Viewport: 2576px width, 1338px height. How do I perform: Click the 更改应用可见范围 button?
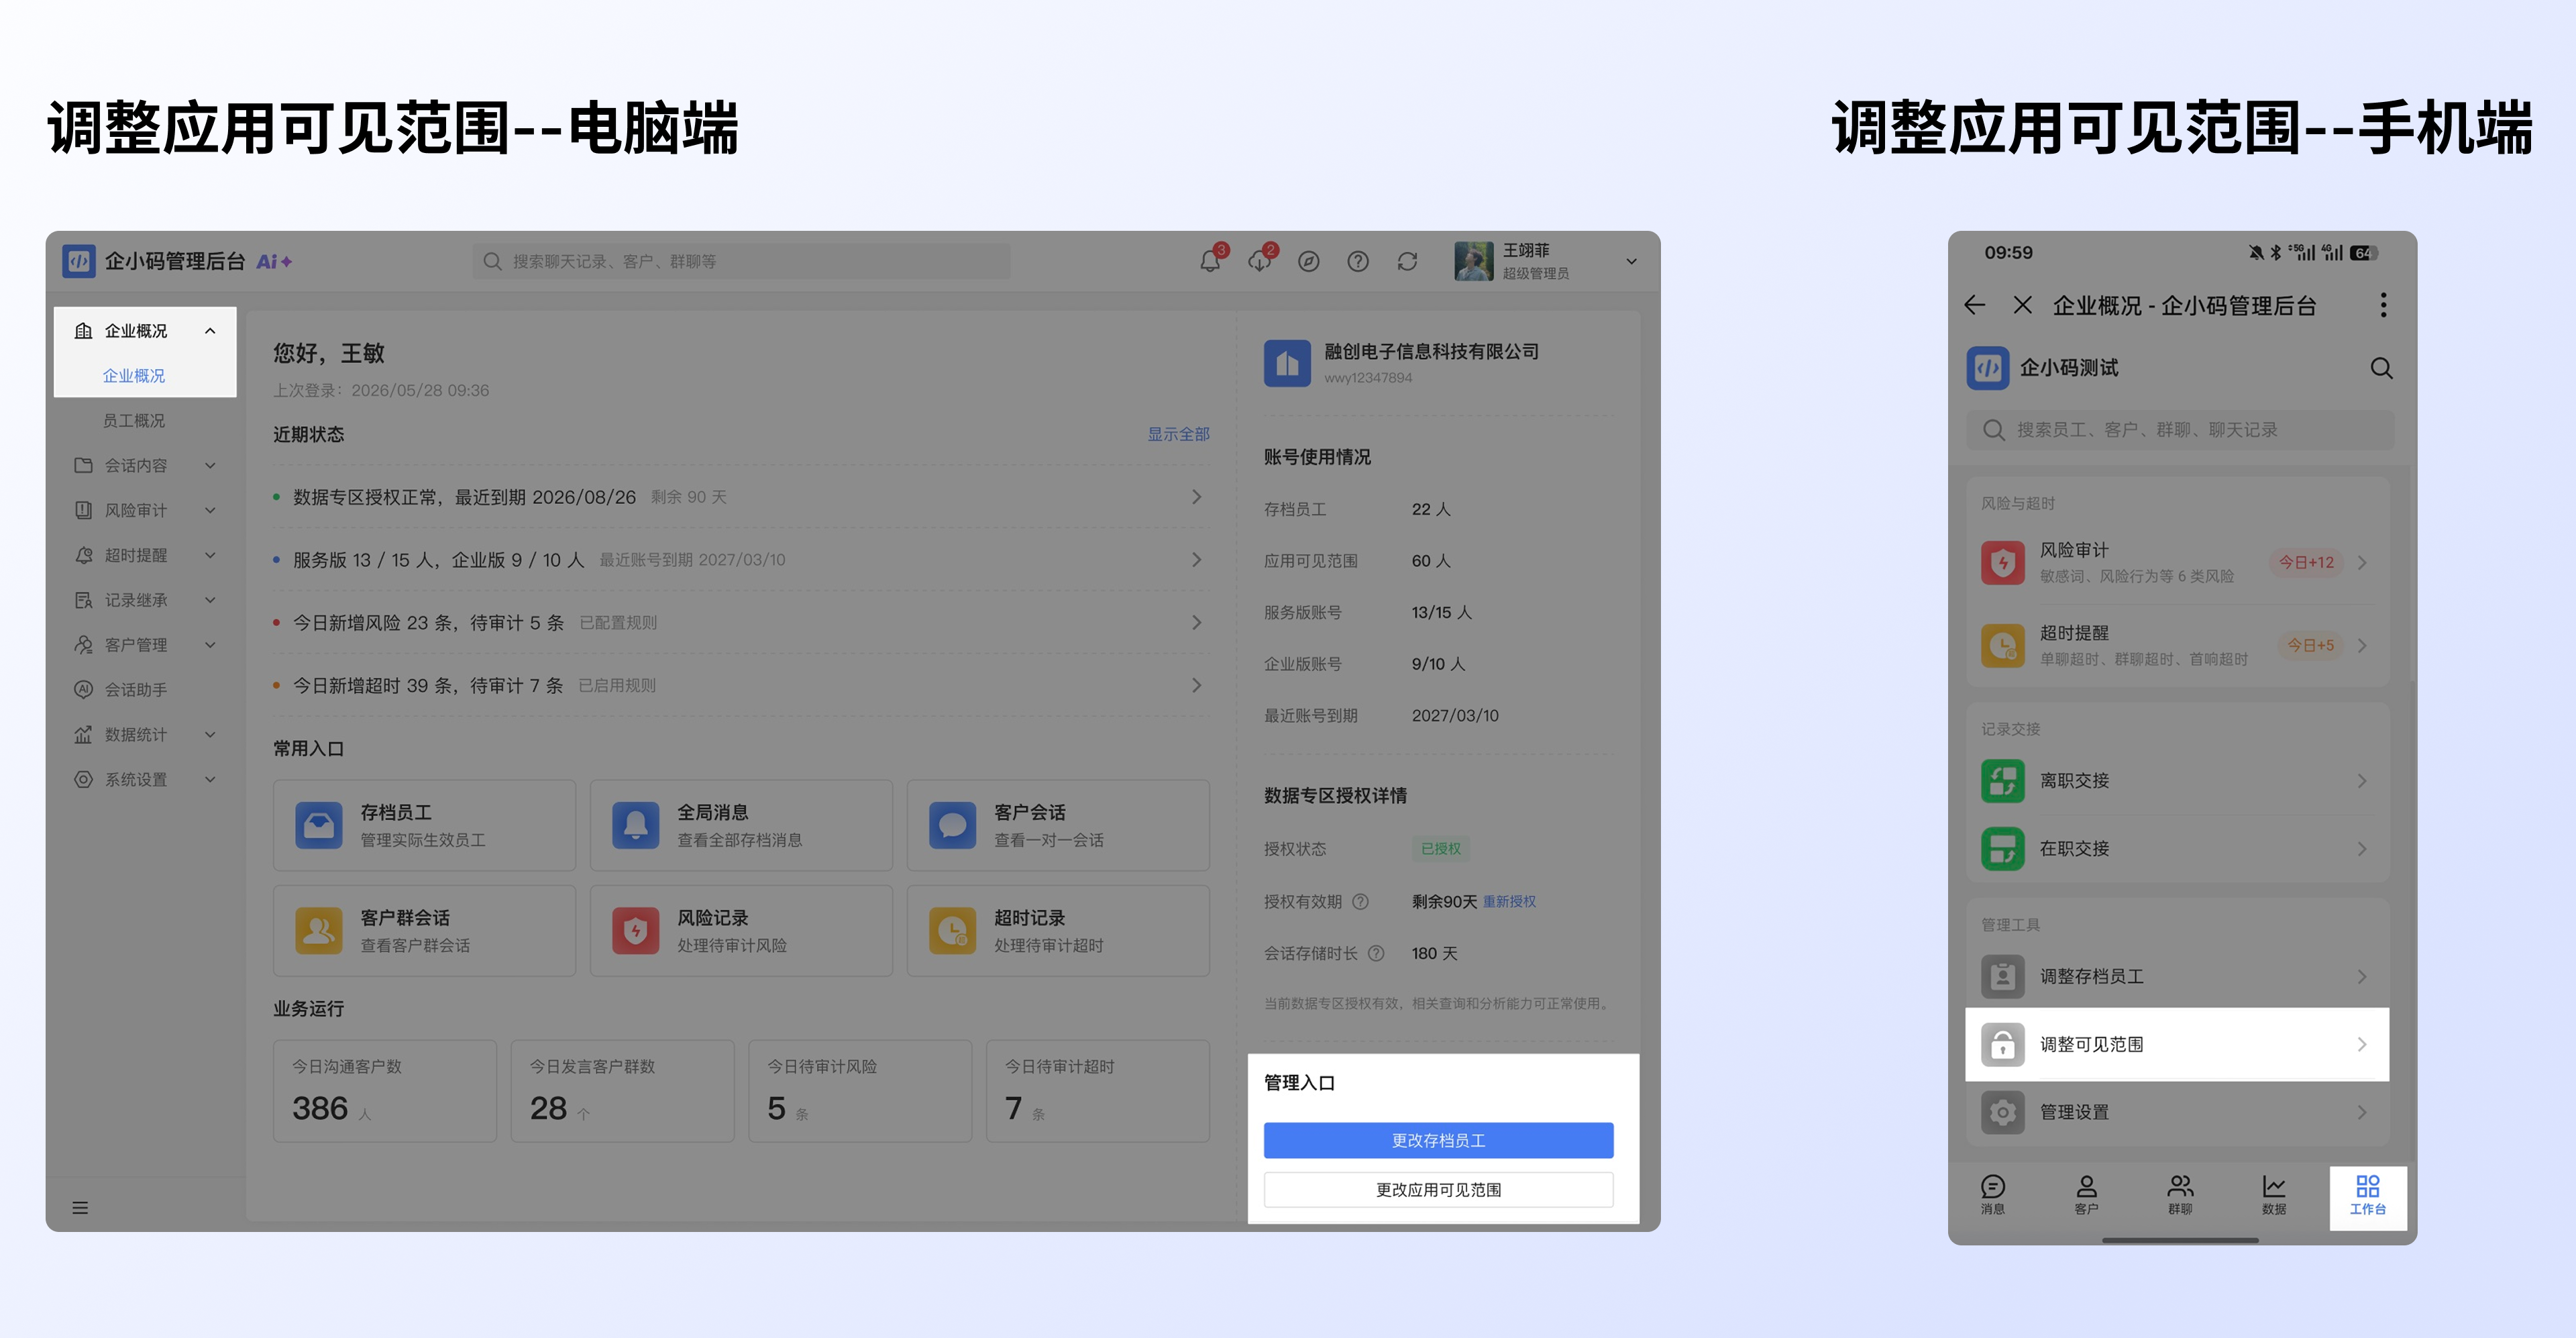click(x=1438, y=1190)
